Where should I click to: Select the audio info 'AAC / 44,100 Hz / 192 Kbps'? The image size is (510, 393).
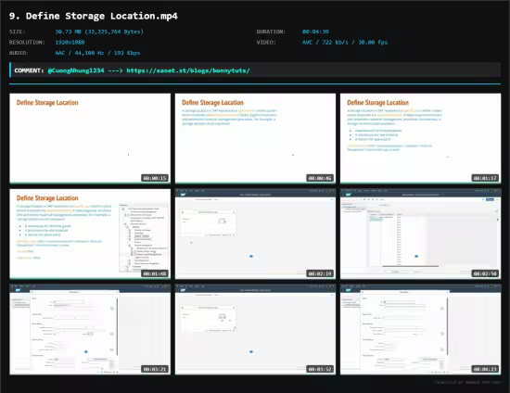[97, 53]
